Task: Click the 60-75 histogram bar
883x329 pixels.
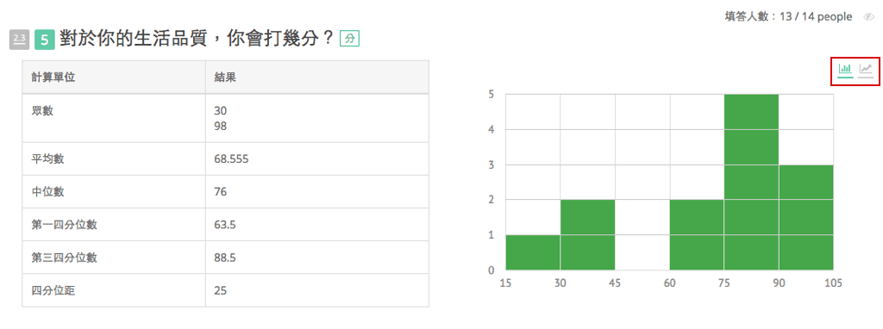Action: tap(697, 234)
